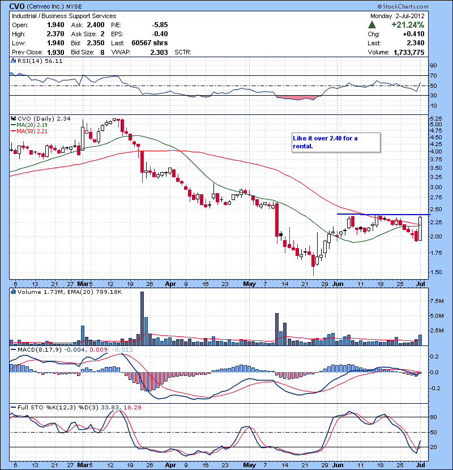Click the 1.50 price axis label
453x470 pixels.
coord(435,272)
